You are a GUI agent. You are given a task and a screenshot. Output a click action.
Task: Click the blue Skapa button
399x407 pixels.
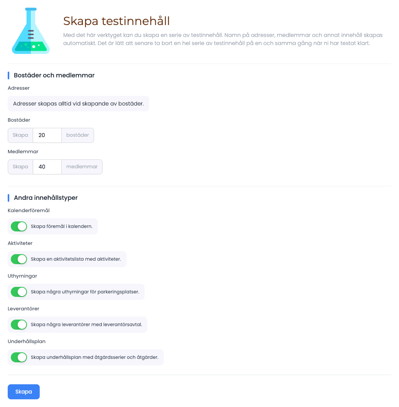pyautogui.click(x=24, y=392)
